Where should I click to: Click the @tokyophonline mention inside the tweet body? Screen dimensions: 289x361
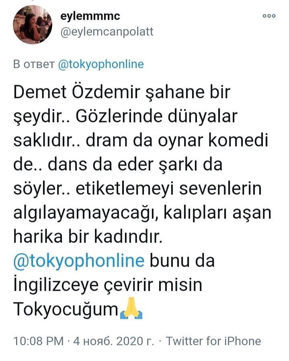[x=79, y=261]
